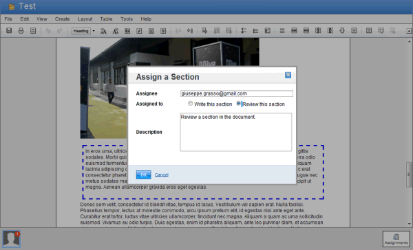This screenshot has width=413, height=250.
Task: Click inside the Description text area
Action: 236,132
